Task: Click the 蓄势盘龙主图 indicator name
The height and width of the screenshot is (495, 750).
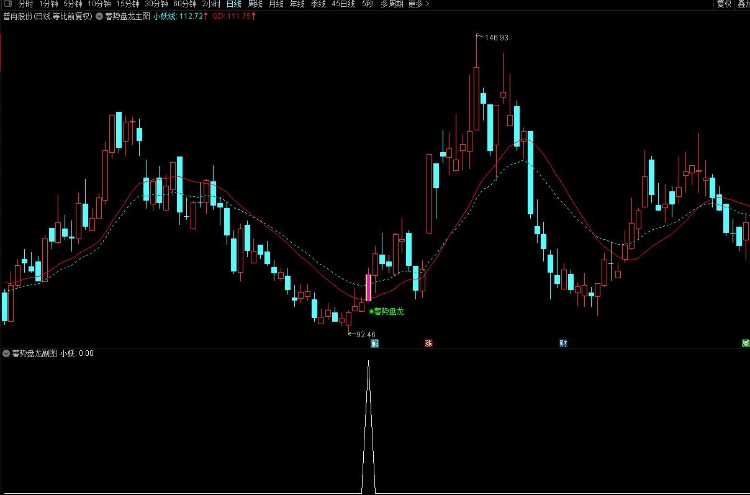Action: pos(128,16)
